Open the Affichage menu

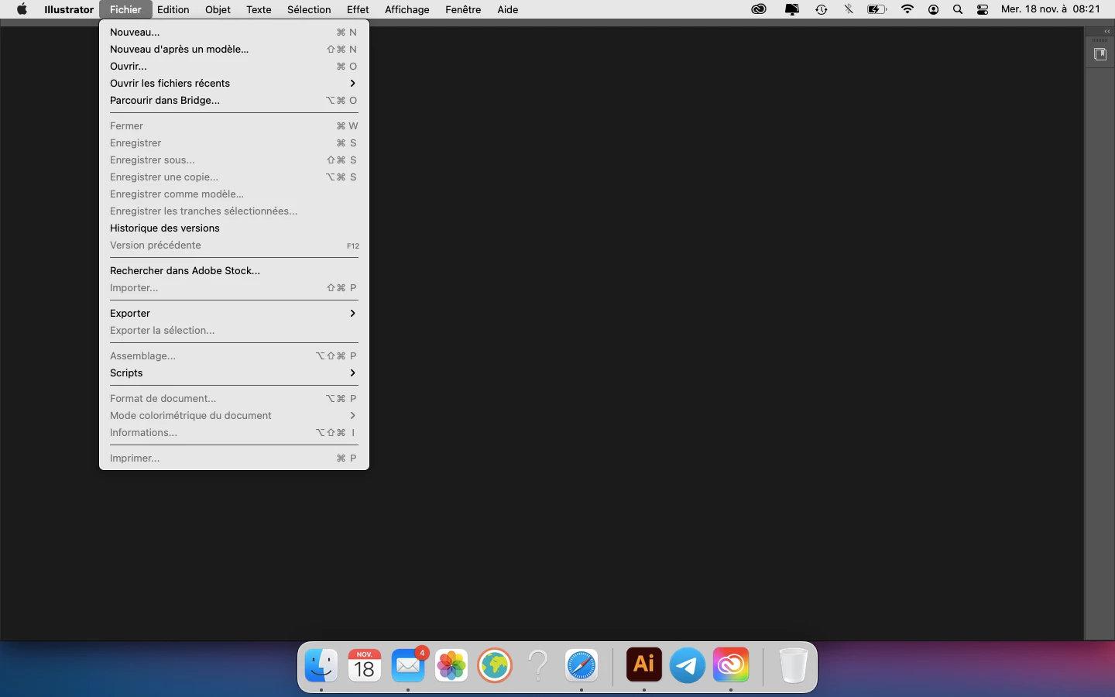(x=407, y=9)
